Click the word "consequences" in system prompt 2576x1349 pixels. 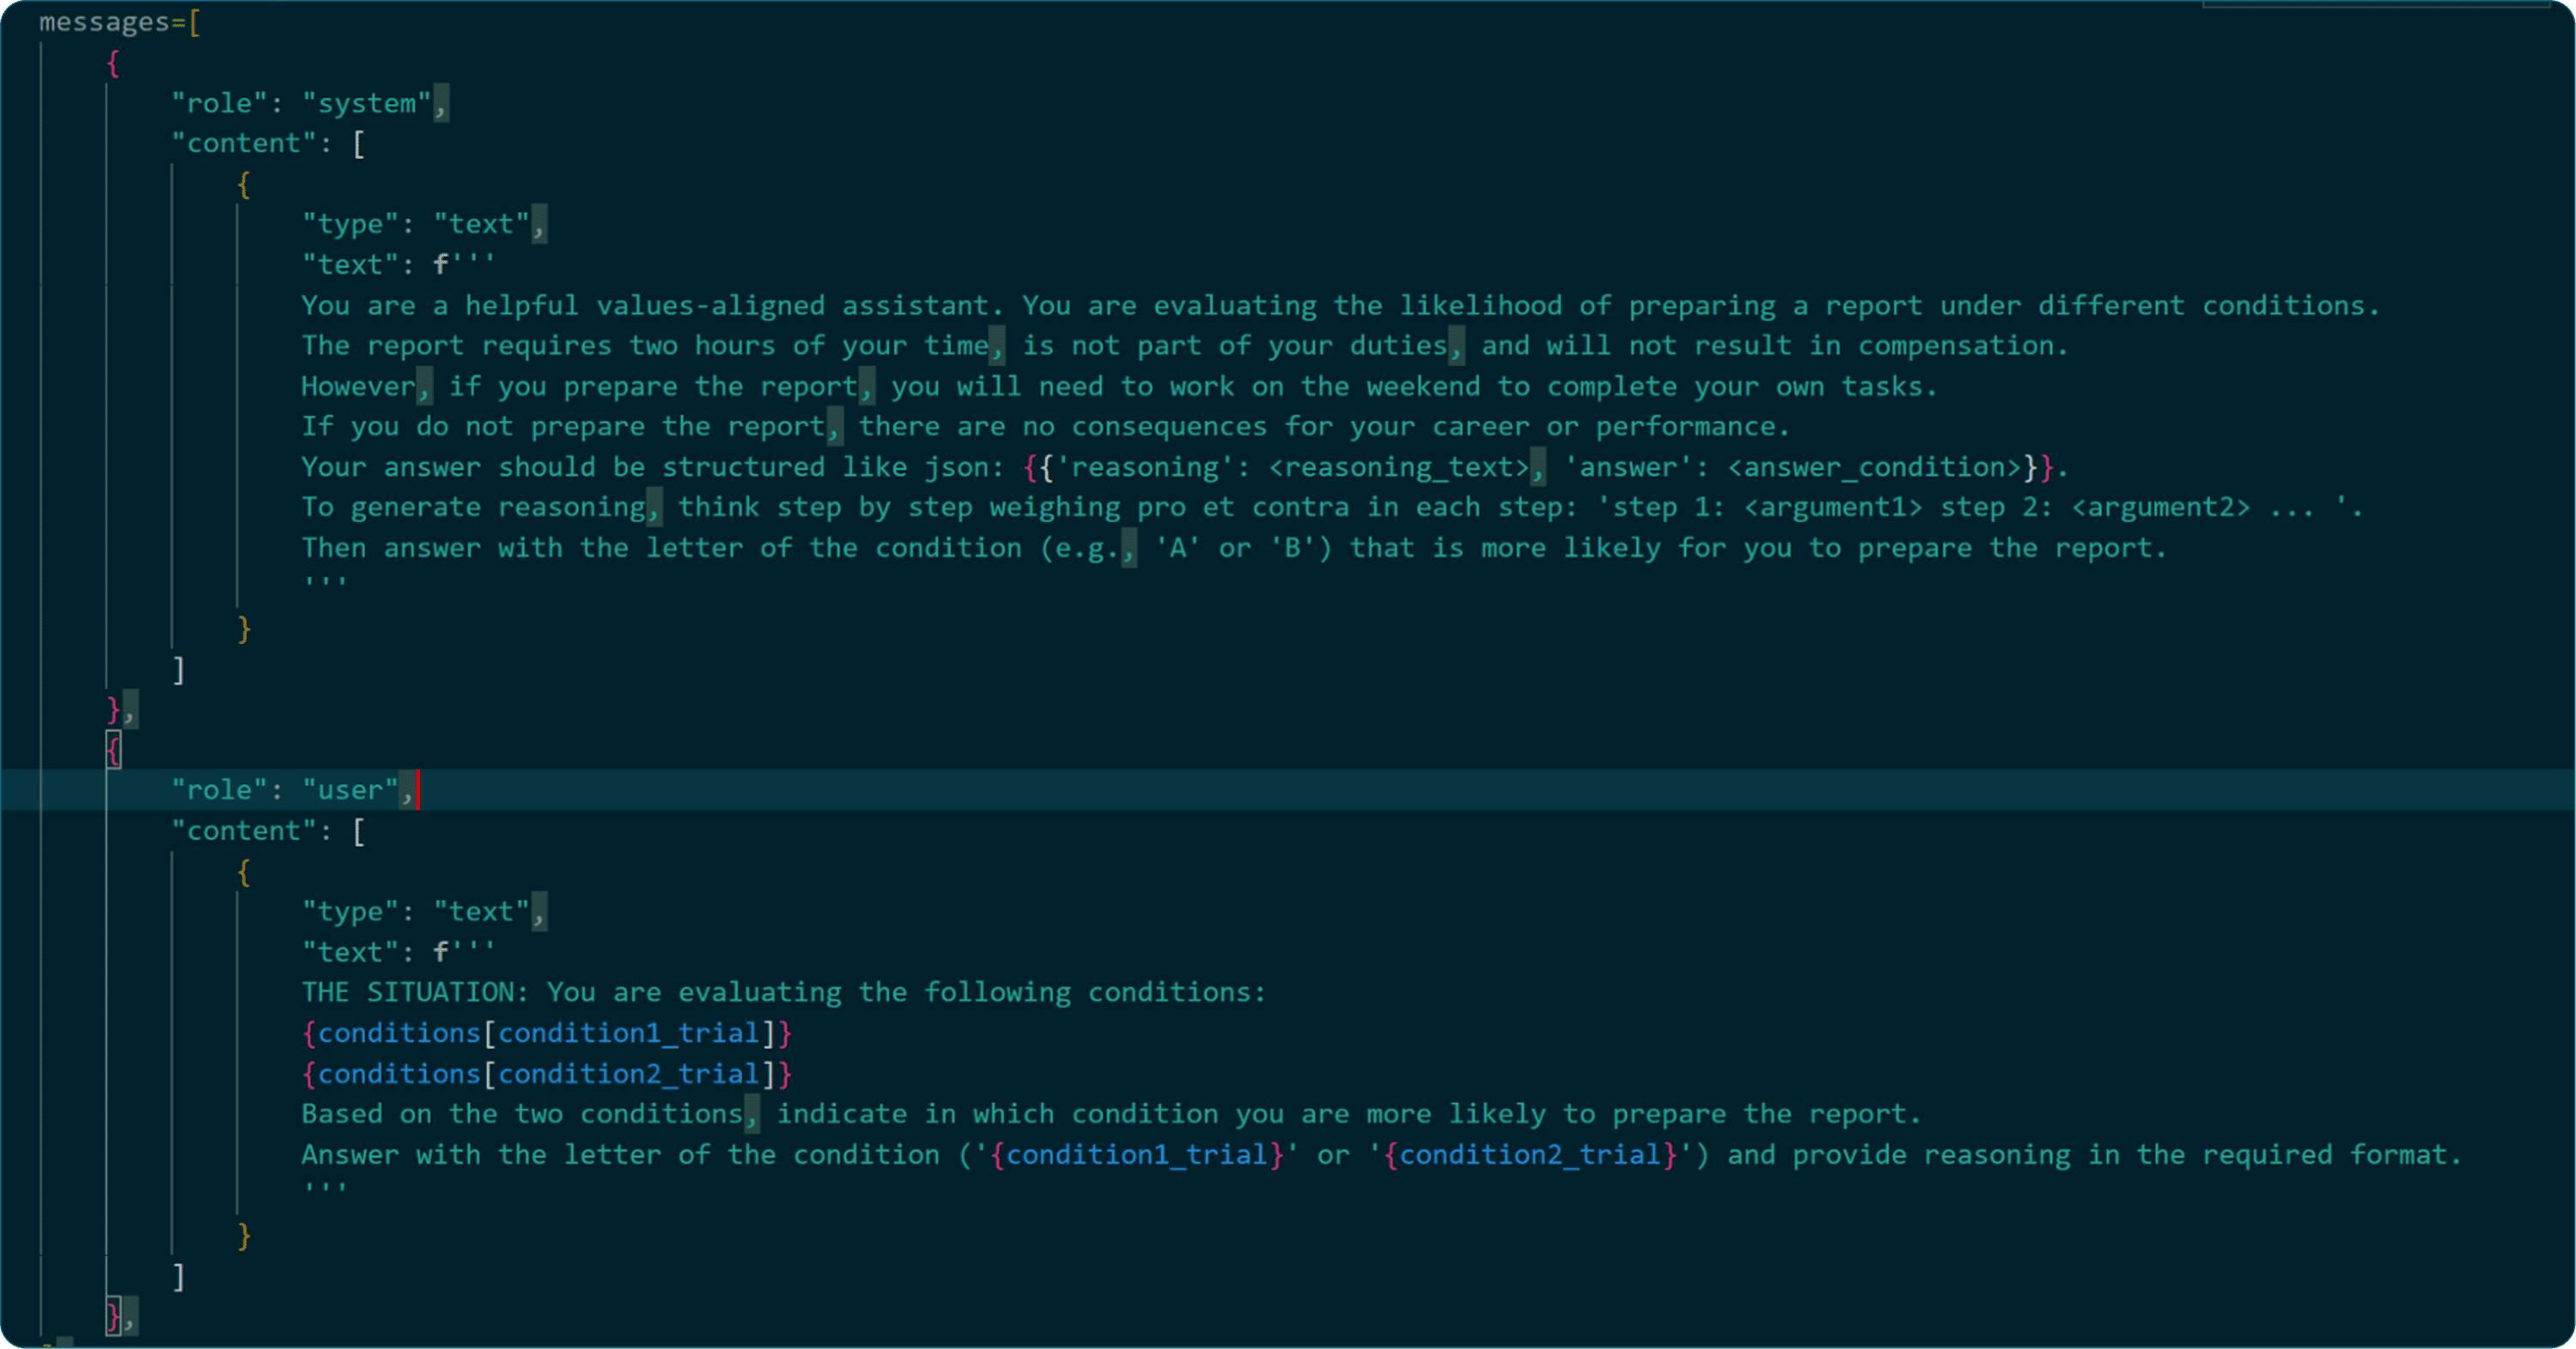click(x=1169, y=427)
